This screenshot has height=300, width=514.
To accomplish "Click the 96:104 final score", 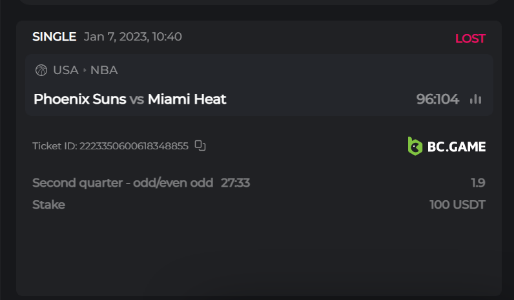I will 437,99.
